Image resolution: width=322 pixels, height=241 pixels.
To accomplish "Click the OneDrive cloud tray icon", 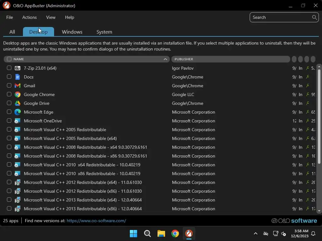I will [x=266, y=233].
